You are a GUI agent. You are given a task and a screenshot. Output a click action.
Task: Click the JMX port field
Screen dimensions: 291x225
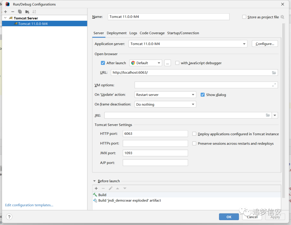(x=155, y=153)
